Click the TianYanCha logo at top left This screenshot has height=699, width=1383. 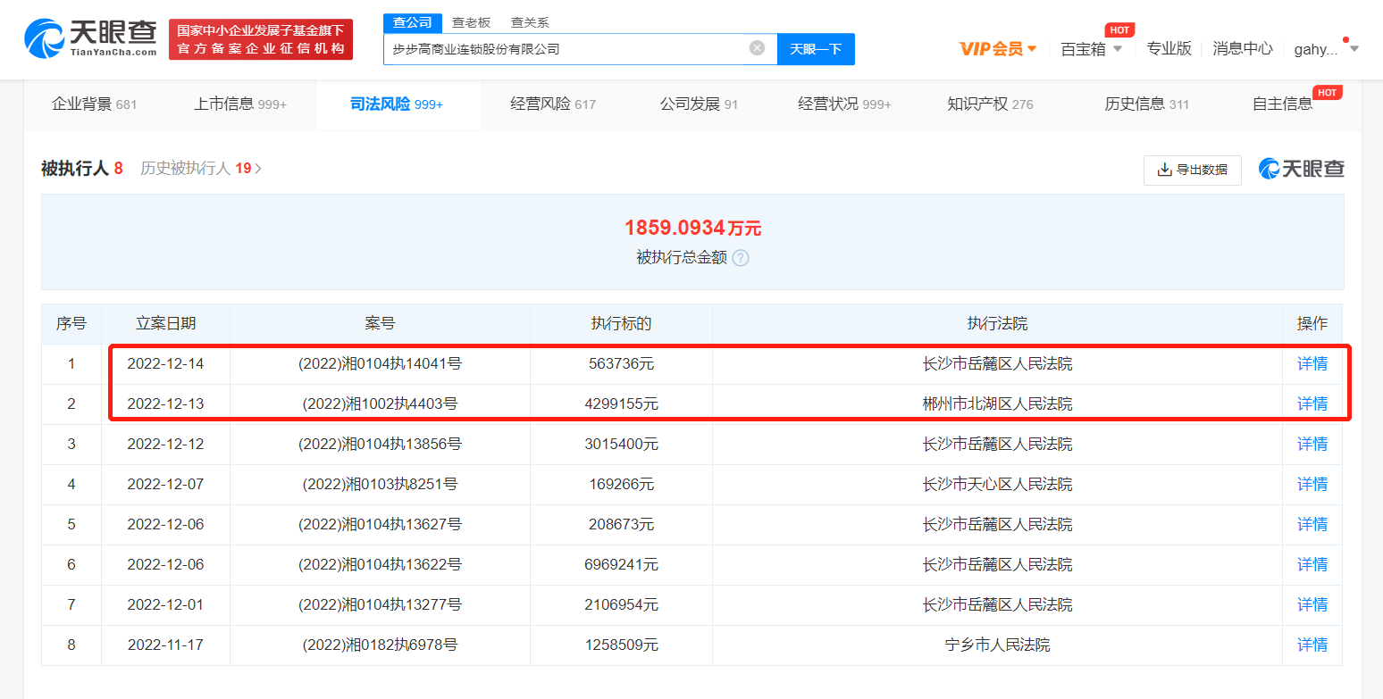point(91,38)
